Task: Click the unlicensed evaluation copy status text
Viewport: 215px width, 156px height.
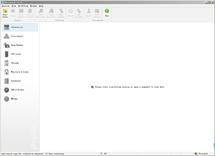Action: 33,154
